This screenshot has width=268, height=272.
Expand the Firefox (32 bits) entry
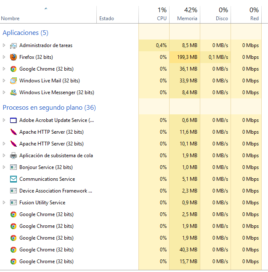(4, 57)
